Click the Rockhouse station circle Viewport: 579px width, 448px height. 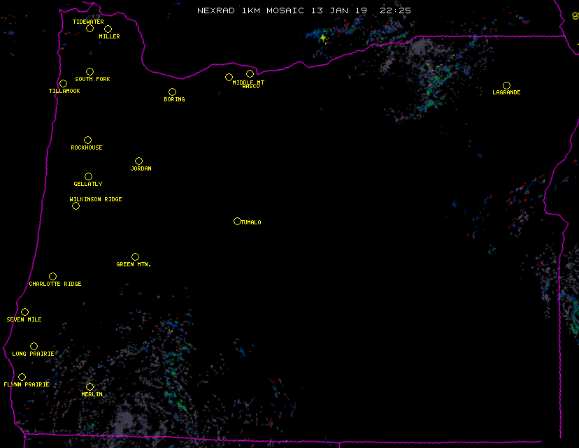pyautogui.click(x=87, y=140)
